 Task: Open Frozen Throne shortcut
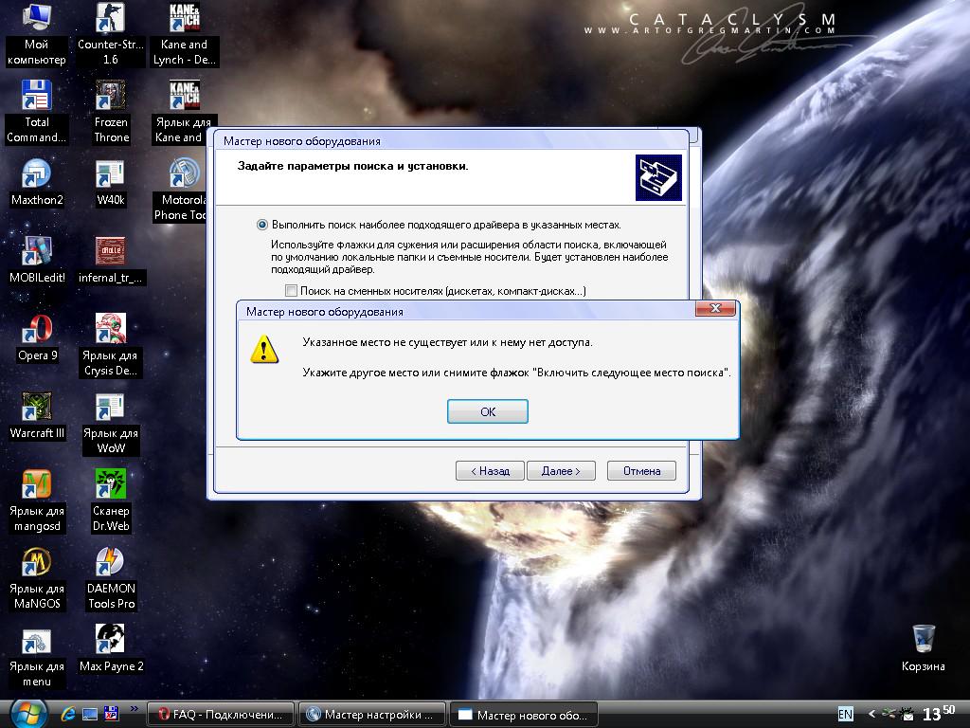tap(111, 112)
